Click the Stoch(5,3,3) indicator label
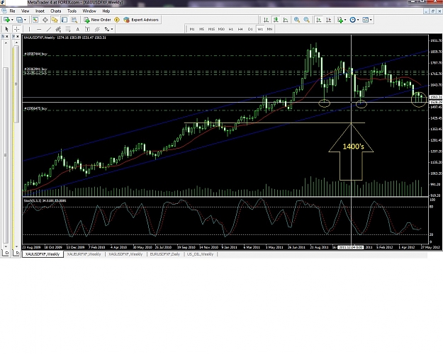Viewport: 443px width, 354px height. coord(45,200)
